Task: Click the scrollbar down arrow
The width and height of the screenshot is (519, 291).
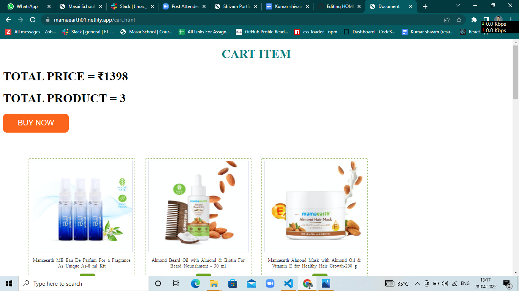Action: tap(516, 272)
